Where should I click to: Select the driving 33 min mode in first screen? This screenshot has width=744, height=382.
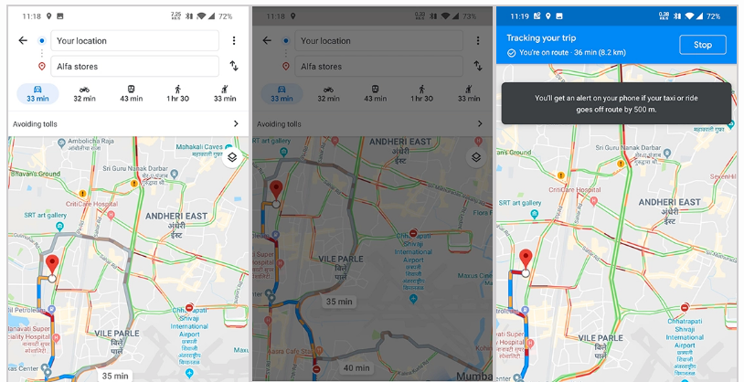point(38,94)
